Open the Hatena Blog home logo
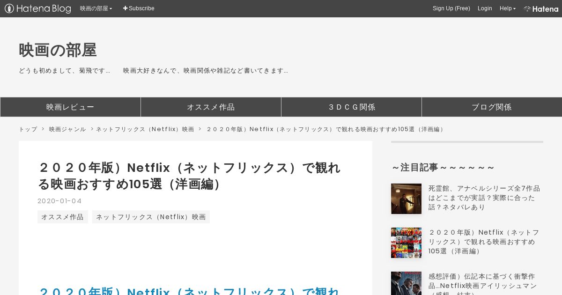 click(x=38, y=8)
